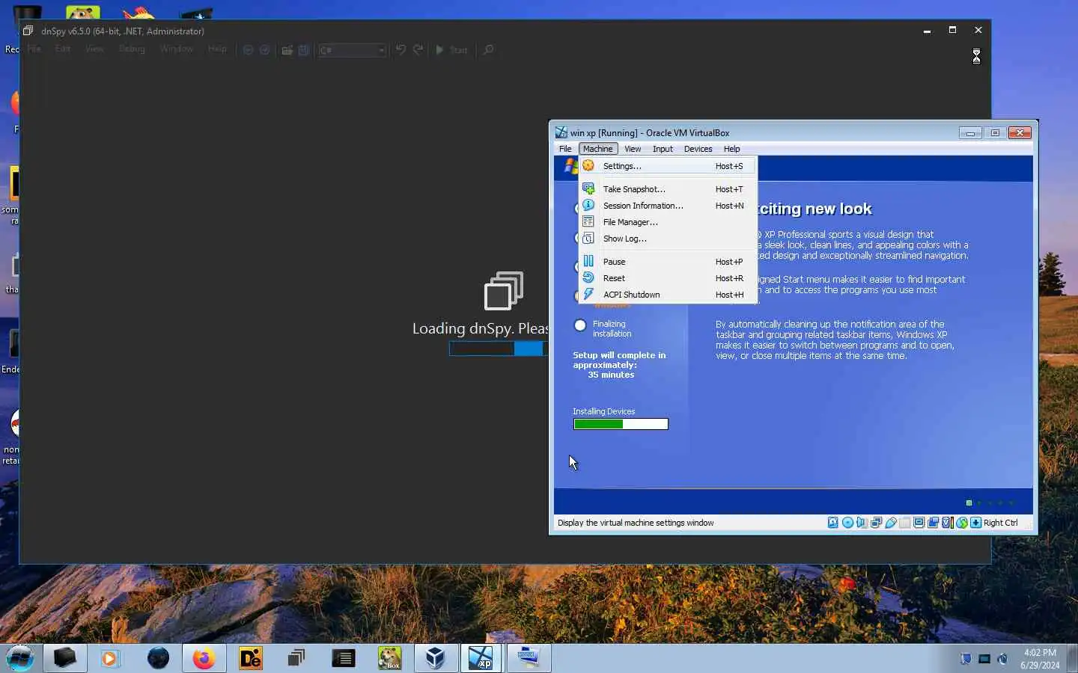Click 'Loading dnSpy' message text
The image size is (1078, 673).
[x=480, y=328]
